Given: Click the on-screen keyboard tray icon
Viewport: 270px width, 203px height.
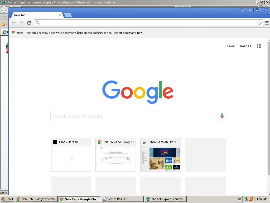Looking at the screenshot, I should click(239, 199).
